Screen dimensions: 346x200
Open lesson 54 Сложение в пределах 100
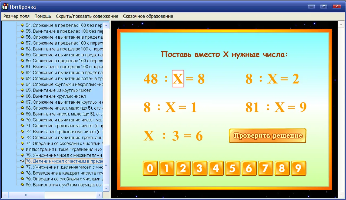coord(64,25)
